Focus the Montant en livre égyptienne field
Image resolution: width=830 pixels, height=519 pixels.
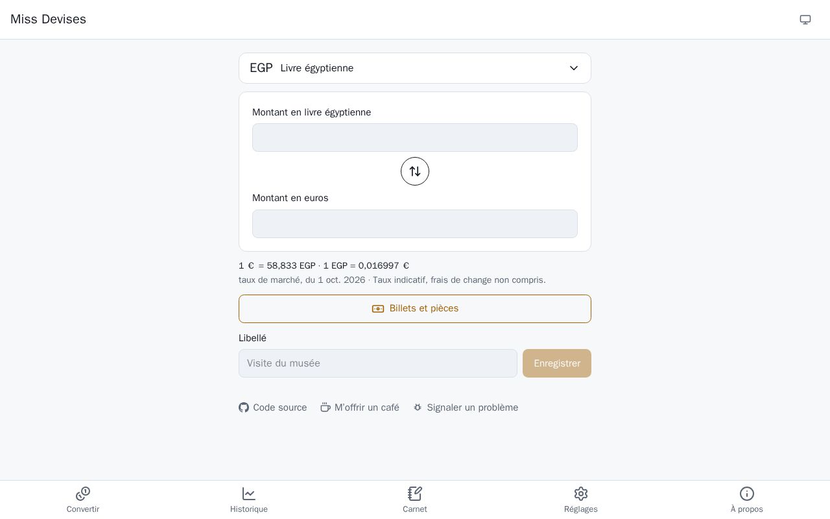(x=415, y=138)
